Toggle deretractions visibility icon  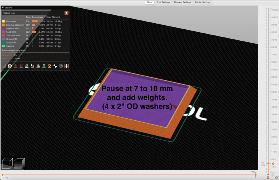coord(21,66)
